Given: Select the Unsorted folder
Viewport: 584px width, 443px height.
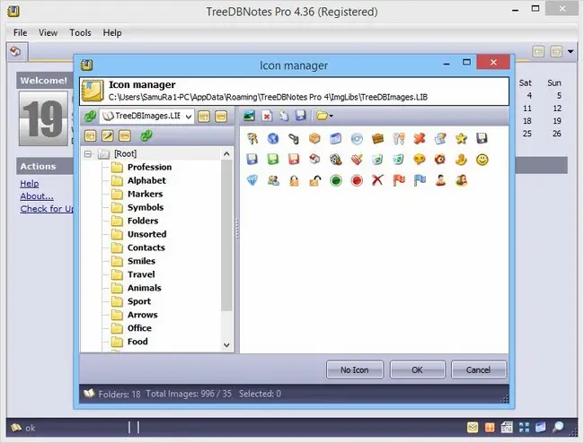Looking at the screenshot, I should click(147, 234).
